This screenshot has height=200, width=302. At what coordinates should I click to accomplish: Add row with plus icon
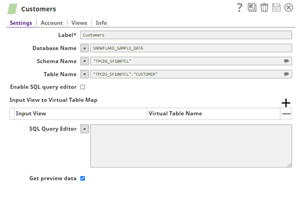coord(286,103)
